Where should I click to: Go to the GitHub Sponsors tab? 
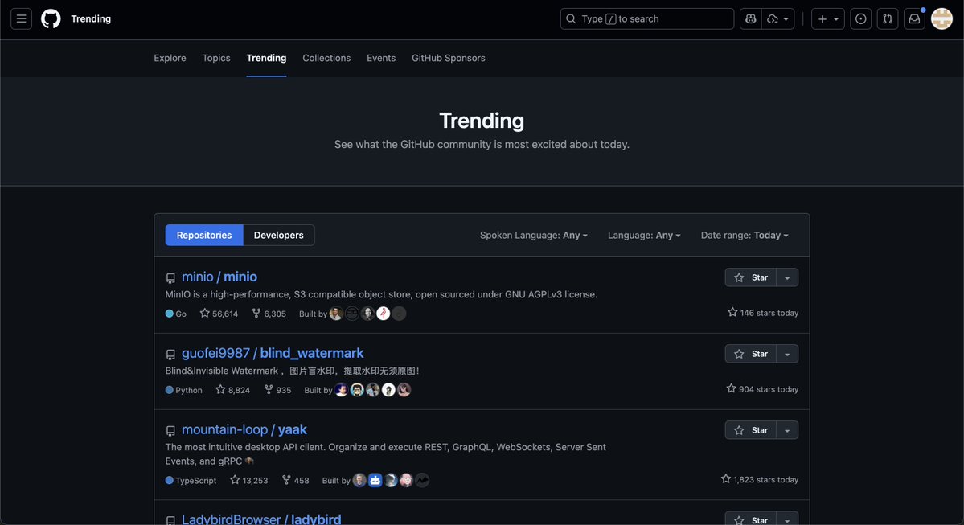(448, 58)
